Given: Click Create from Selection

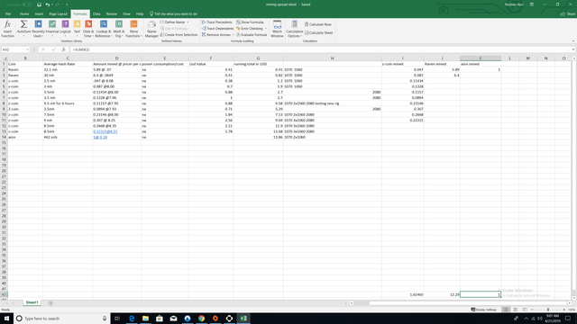Looking at the screenshot, I should click(179, 34).
